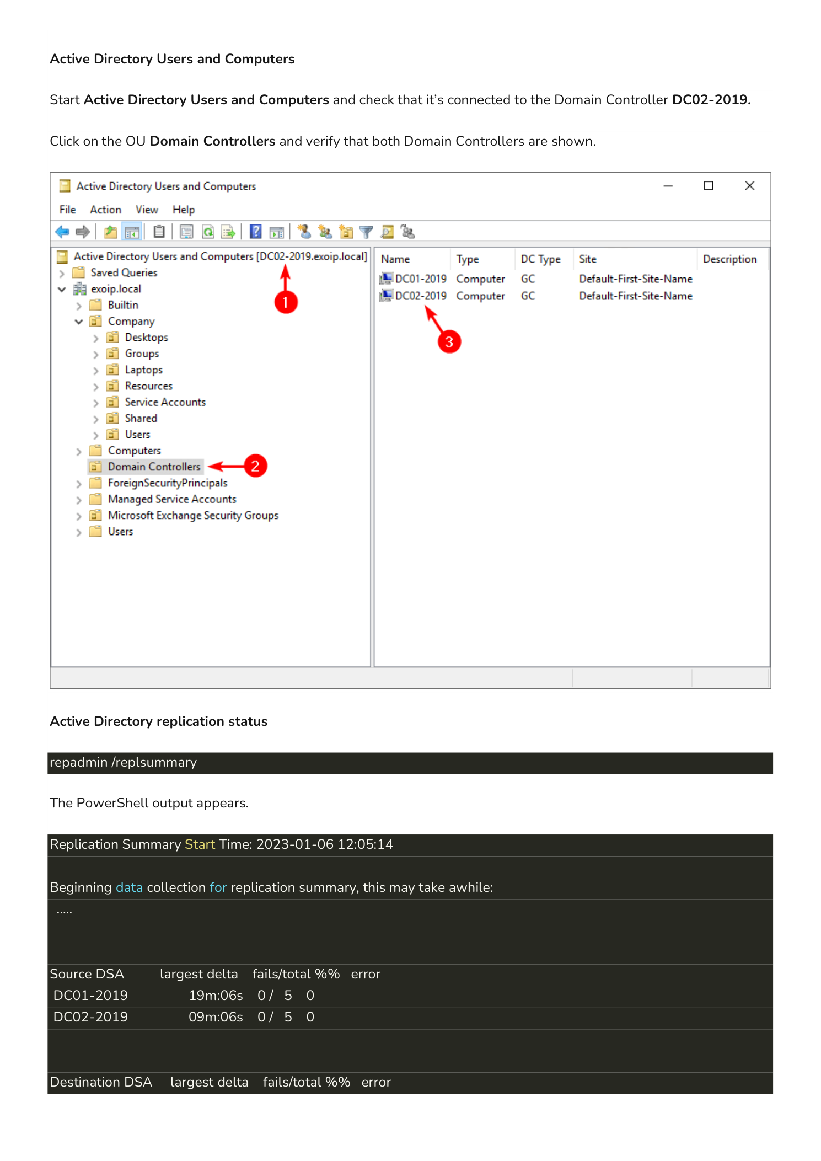Screen dimensions: 821x1161
Task: Select the Shared OU in tree
Action: [141, 419]
